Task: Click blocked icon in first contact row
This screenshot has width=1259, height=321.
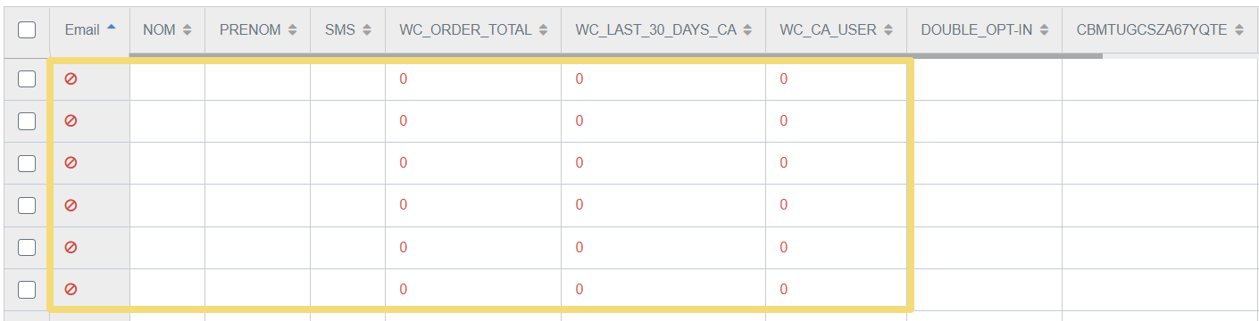Action: click(x=71, y=78)
